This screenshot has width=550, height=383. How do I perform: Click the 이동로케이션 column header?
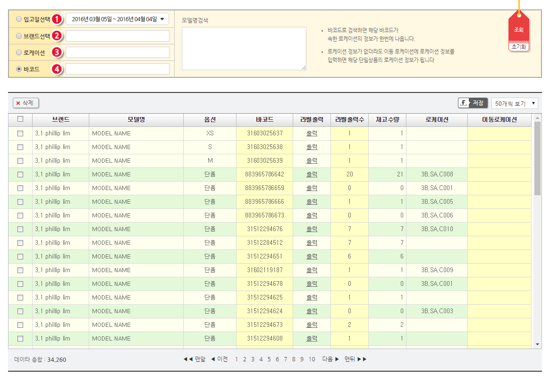499,119
